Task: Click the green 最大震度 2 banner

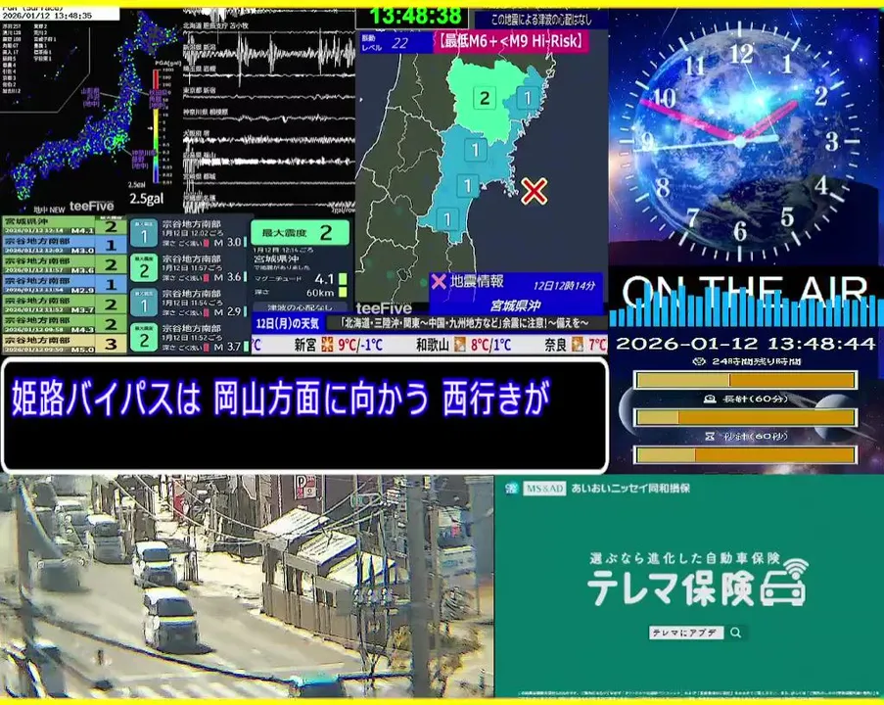Action: [x=301, y=232]
